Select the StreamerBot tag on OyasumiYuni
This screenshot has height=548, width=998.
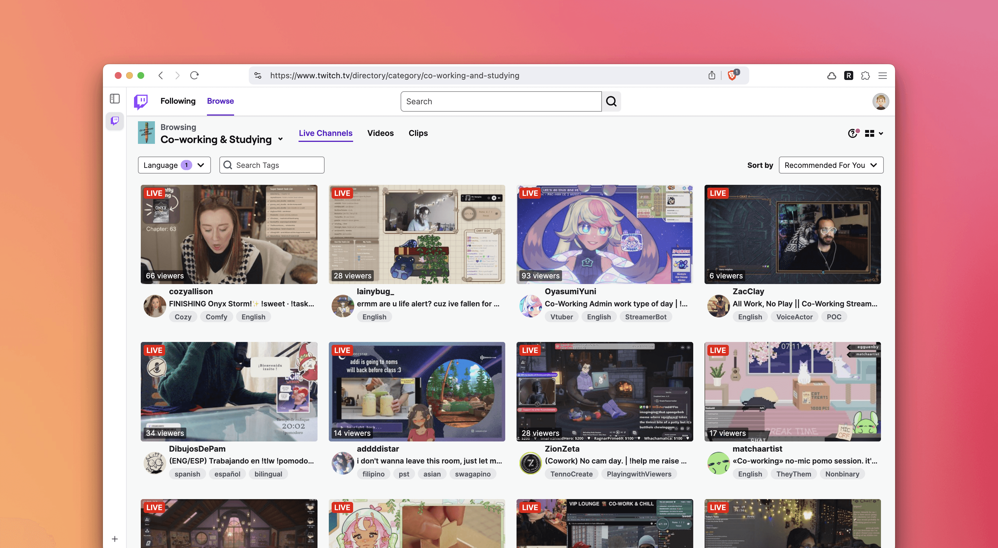645,317
